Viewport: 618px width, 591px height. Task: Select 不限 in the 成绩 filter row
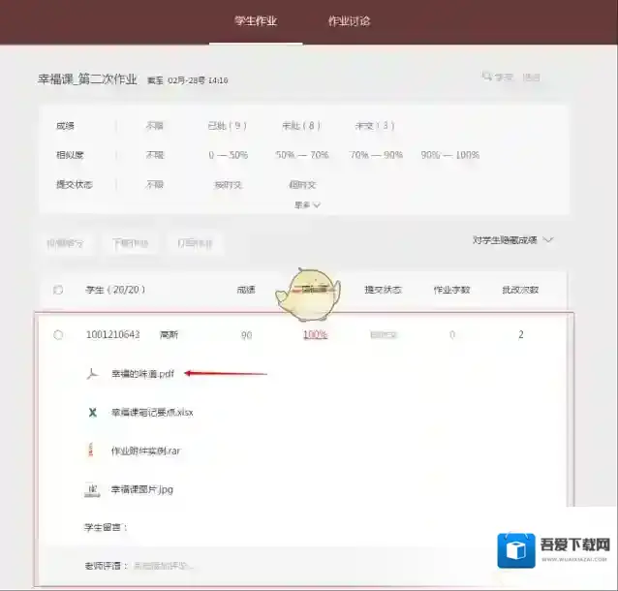pyautogui.click(x=155, y=126)
